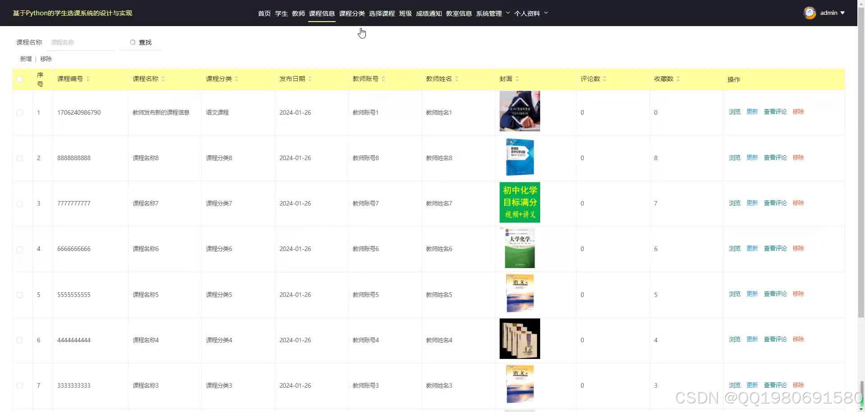Screen dimensions: 865x412
Task: Click 查看评论 for 课程名称4
Action: (775, 339)
